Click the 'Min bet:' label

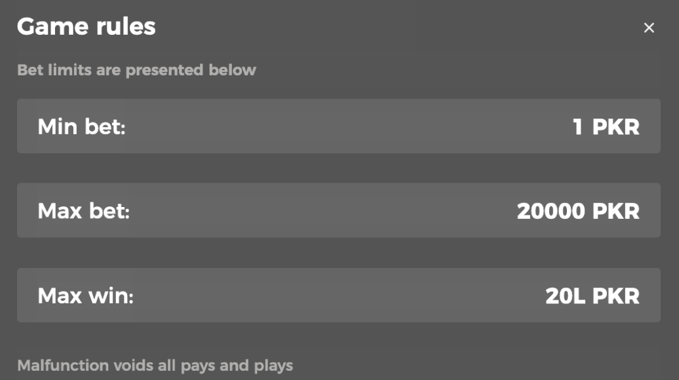[81, 126]
